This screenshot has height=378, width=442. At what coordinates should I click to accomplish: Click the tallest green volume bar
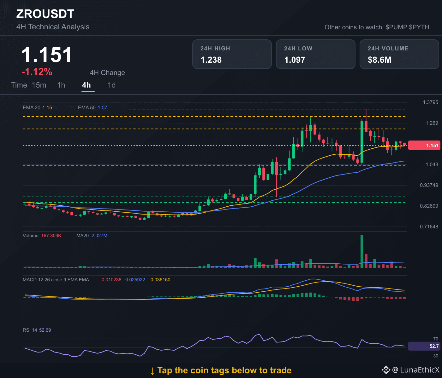pos(362,251)
